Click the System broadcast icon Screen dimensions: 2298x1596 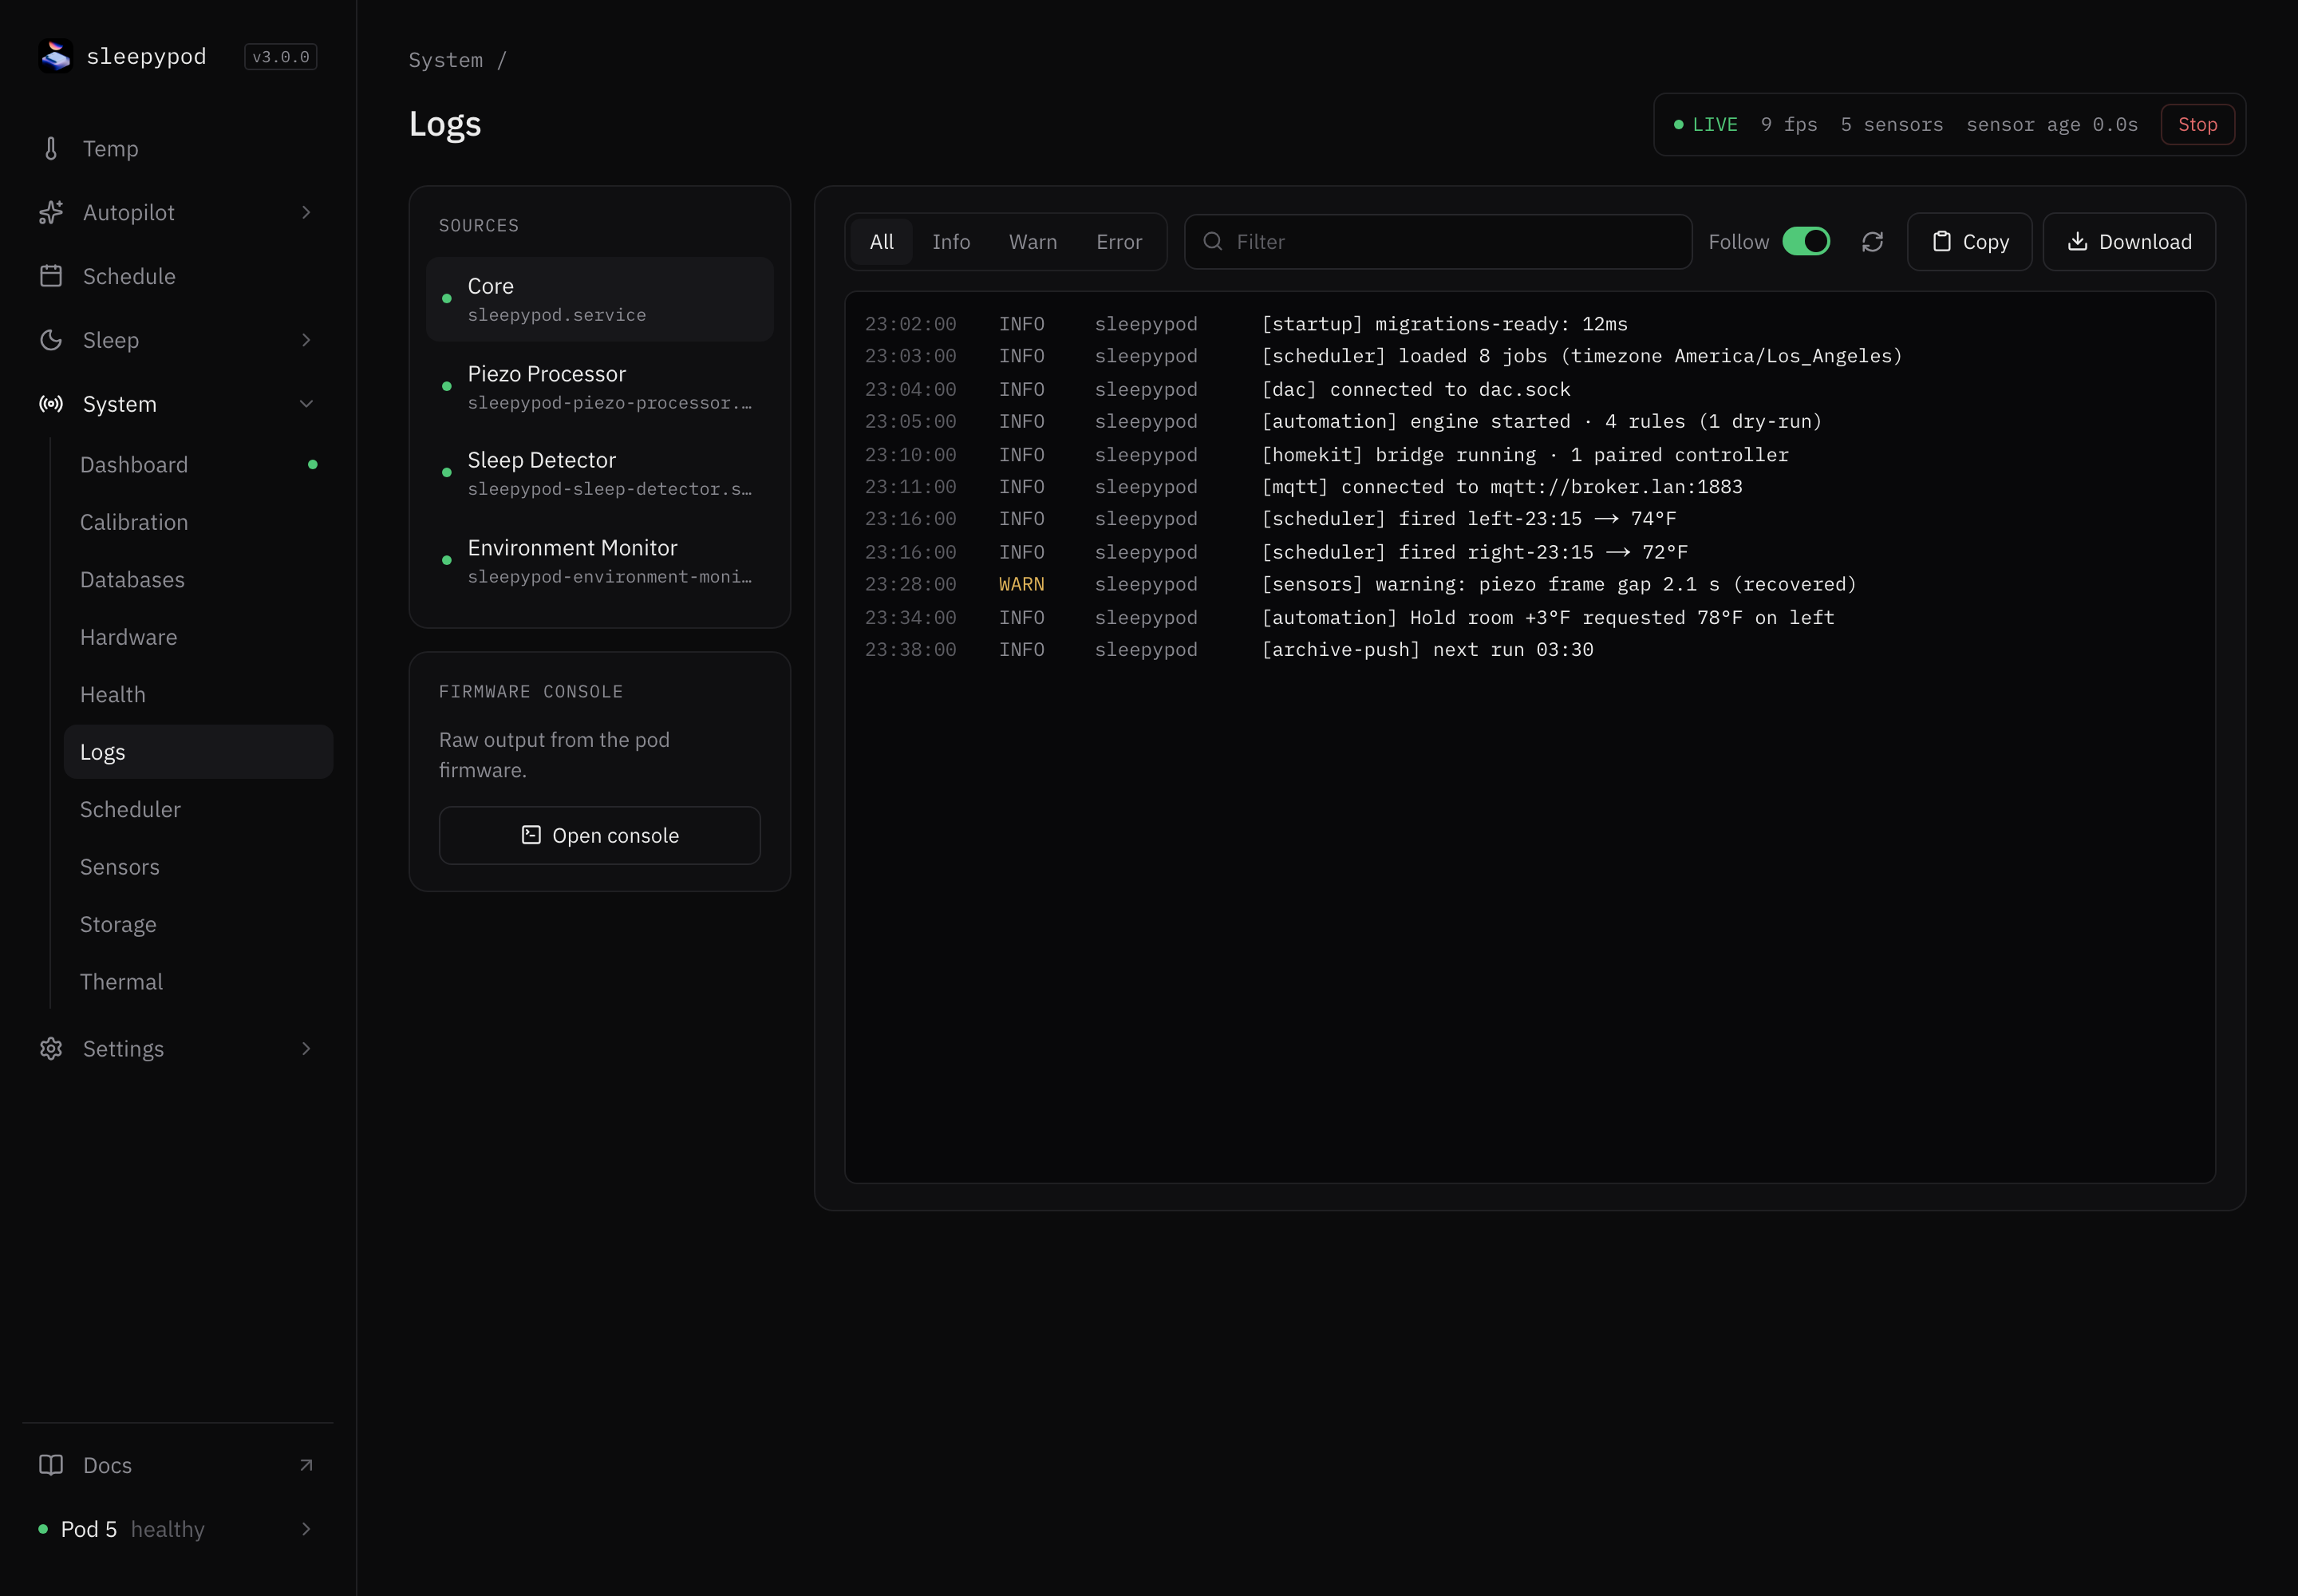click(51, 404)
